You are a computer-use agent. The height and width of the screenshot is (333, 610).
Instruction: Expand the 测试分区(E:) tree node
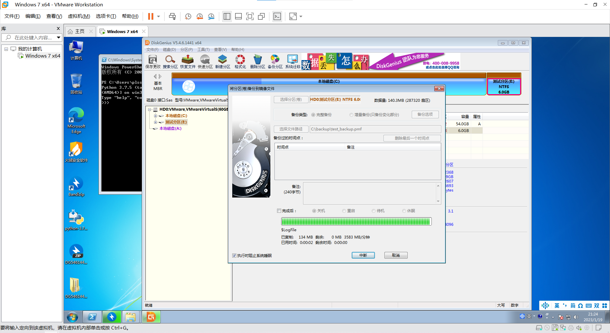155,122
